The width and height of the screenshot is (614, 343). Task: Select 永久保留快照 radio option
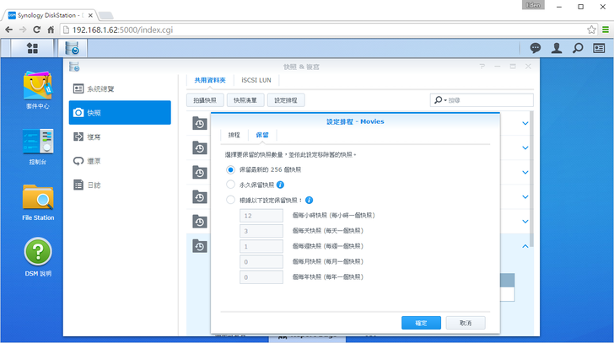(231, 184)
